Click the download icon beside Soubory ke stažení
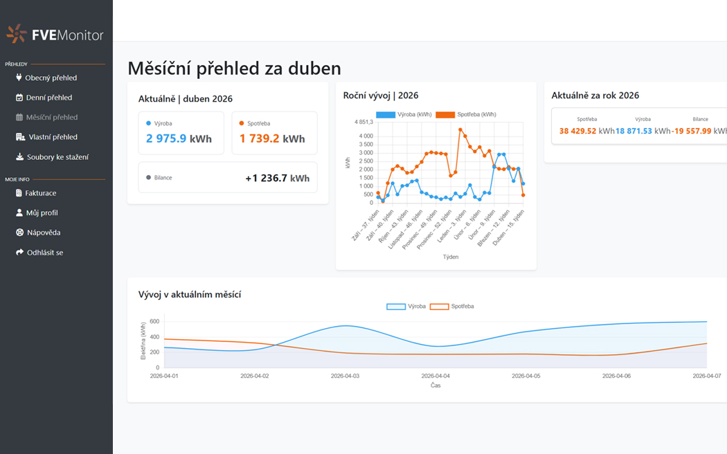The height and width of the screenshot is (454, 727). click(x=19, y=156)
